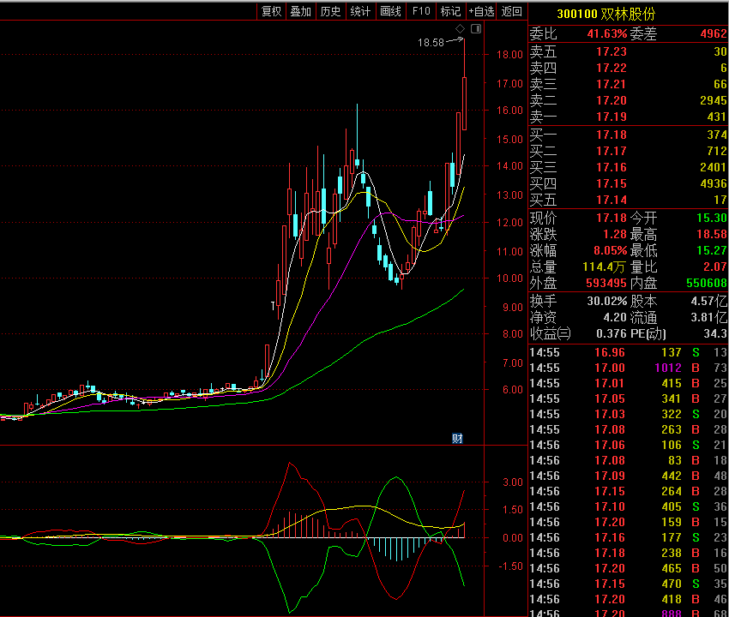Screen dimensions: 729x617
Task: Open the 叠加 overlay option
Action: pos(301,11)
